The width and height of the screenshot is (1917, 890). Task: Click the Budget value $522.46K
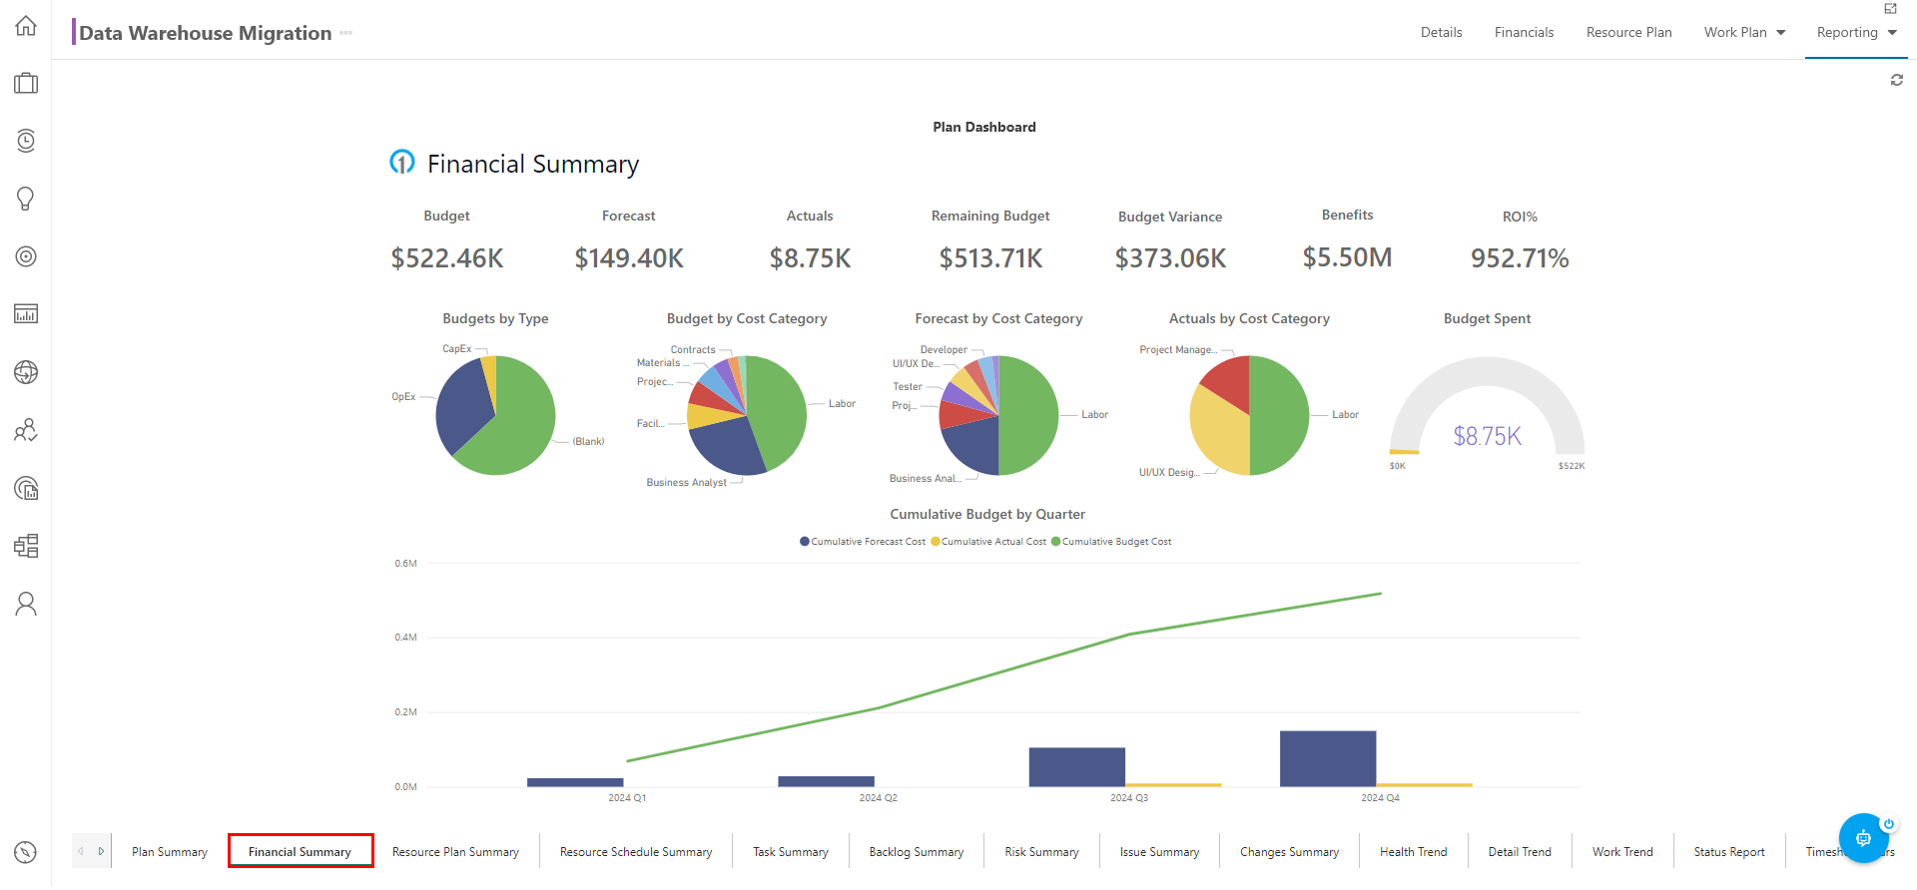446,258
